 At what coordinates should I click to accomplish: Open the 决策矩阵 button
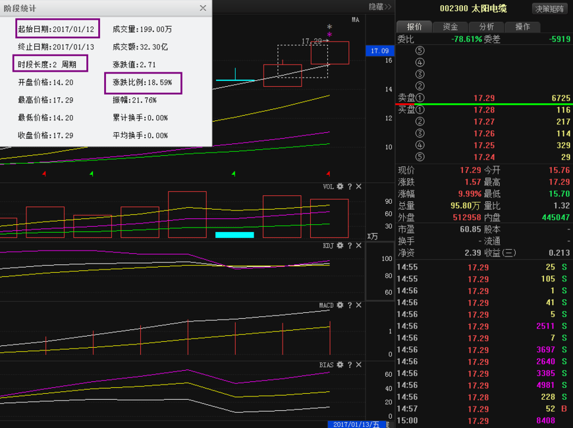pyautogui.click(x=549, y=9)
